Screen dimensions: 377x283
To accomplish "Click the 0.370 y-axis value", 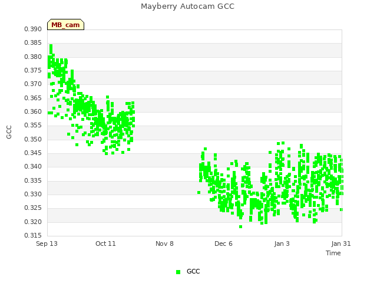I will click(33, 84).
